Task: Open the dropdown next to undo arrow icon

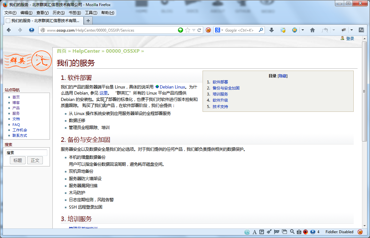Action: coord(334,30)
